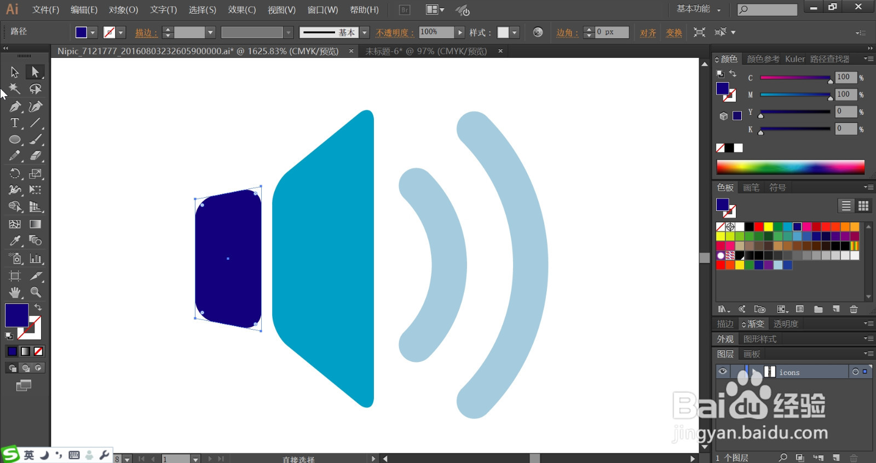Select the Artboard tool

15,276
